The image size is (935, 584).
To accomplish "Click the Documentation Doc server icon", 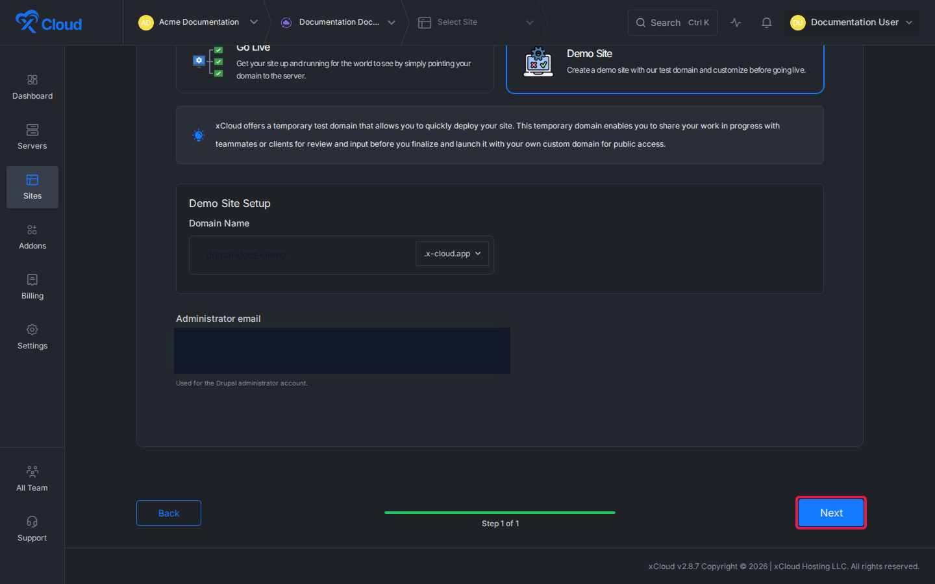I will (x=286, y=23).
